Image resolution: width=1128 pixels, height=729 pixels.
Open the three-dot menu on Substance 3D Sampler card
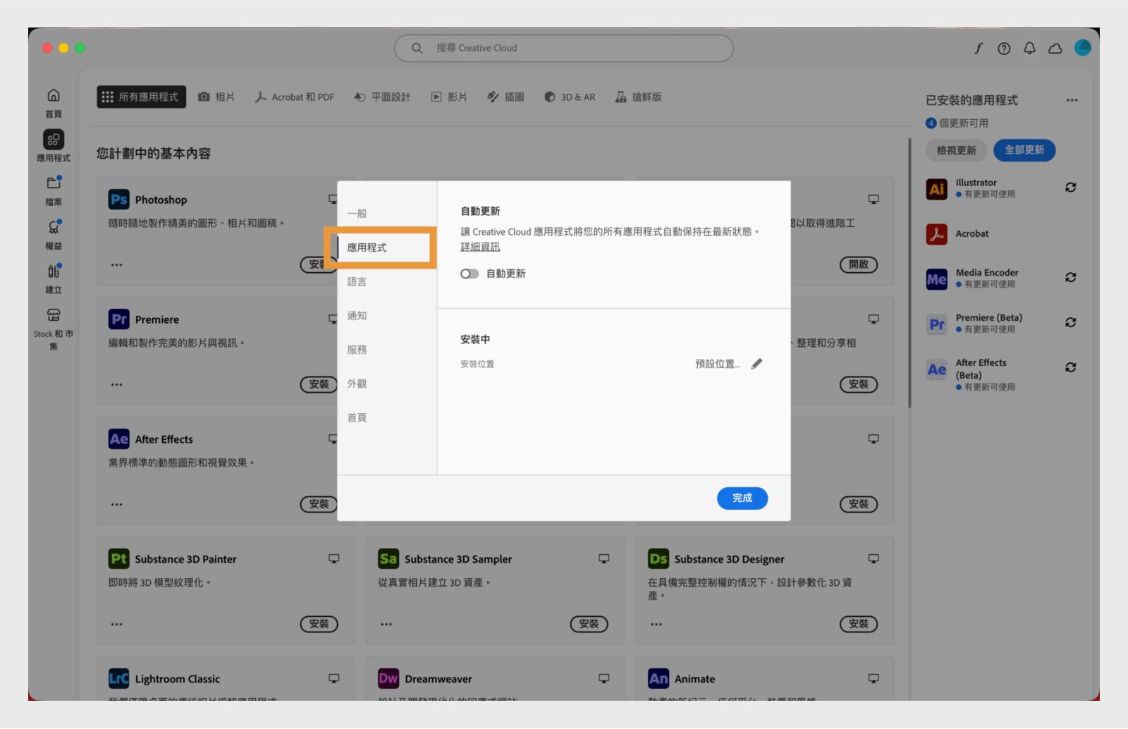386,625
